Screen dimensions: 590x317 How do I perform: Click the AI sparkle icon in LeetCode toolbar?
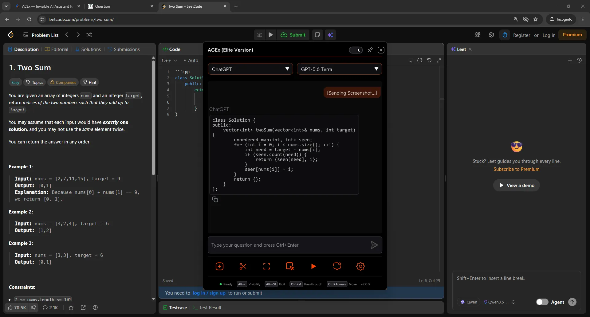click(330, 35)
